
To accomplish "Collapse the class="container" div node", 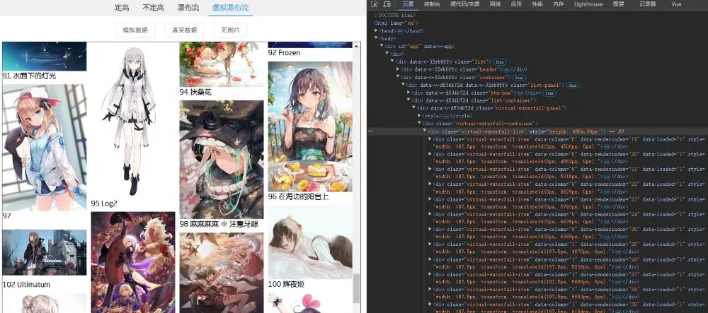I will (x=398, y=77).
